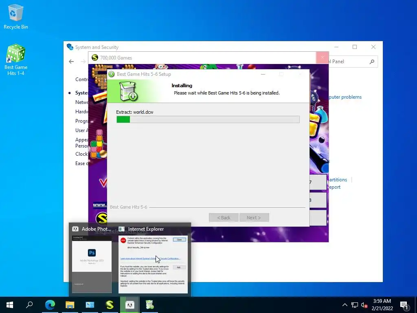
Task: Open taskbar search magnifier
Action: [x=29, y=305]
